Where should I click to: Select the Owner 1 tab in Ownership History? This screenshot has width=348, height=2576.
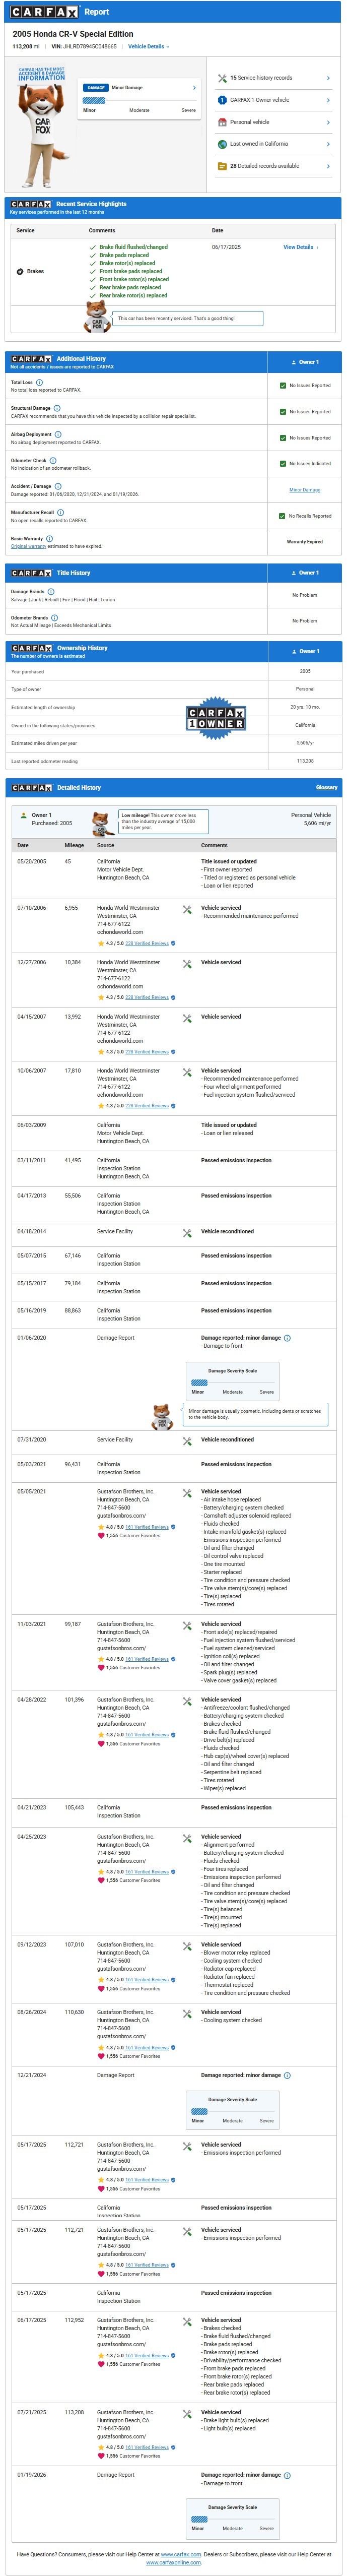[305, 652]
